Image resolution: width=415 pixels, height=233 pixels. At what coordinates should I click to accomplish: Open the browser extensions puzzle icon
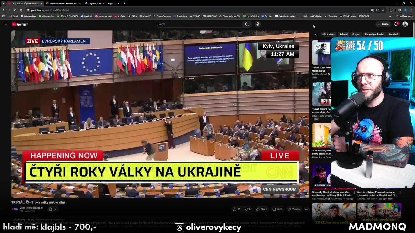pos(391,10)
